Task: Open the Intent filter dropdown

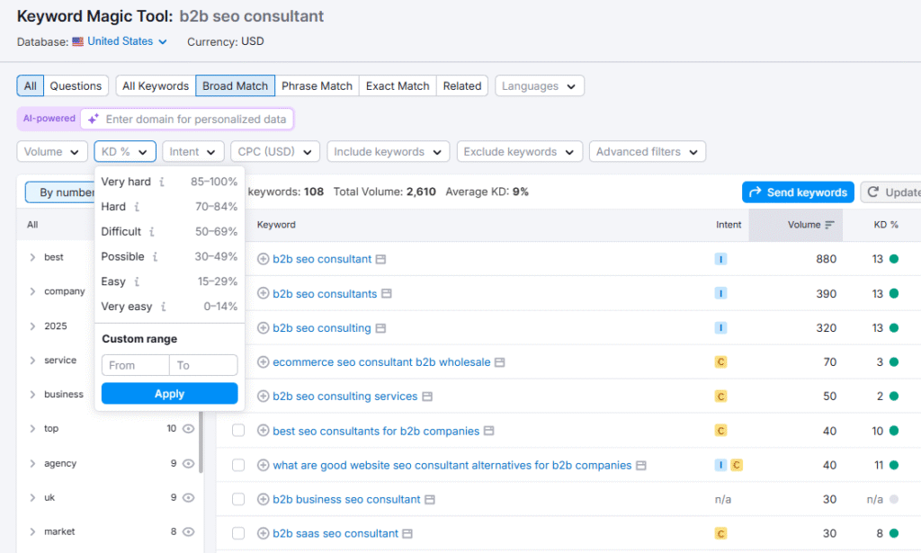Action: (x=193, y=152)
